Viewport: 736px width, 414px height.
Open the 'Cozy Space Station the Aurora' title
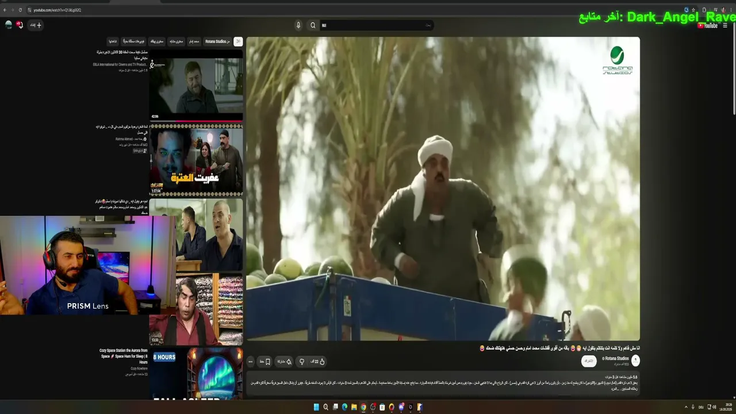[x=123, y=356]
